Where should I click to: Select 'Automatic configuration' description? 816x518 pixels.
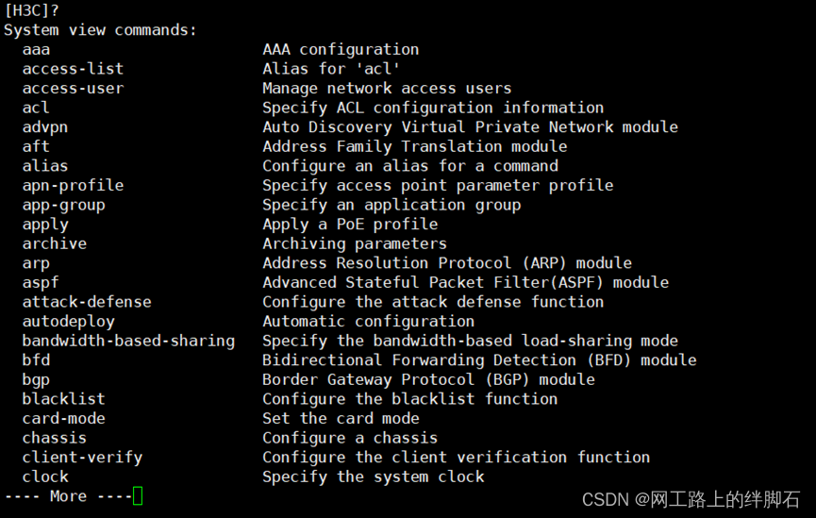[x=369, y=322]
